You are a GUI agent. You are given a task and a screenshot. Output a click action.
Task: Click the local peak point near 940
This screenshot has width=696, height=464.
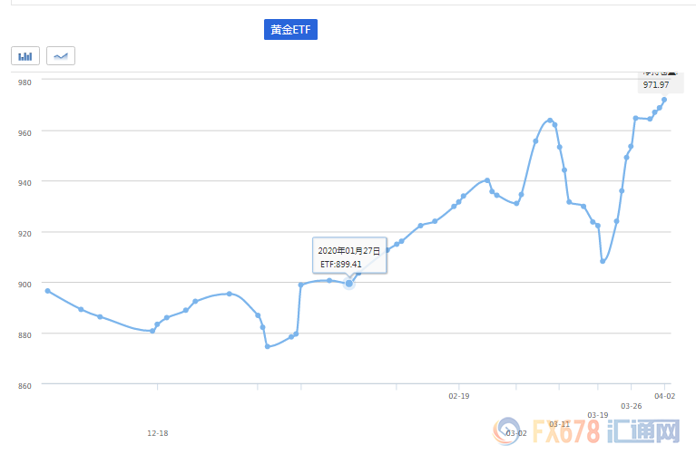[x=487, y=180]
